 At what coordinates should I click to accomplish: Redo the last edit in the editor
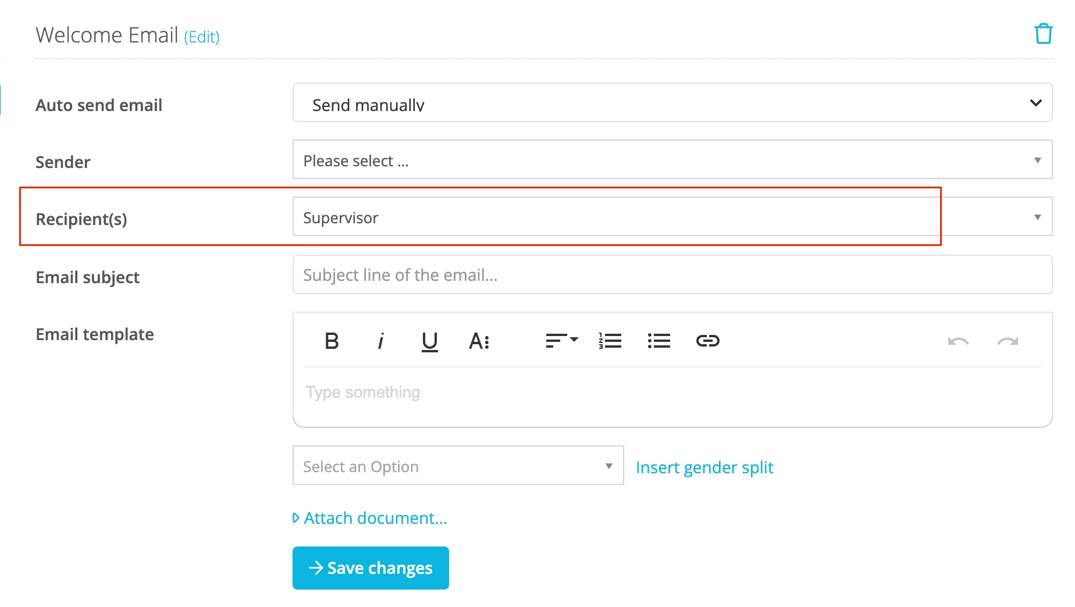[1008, 341]
